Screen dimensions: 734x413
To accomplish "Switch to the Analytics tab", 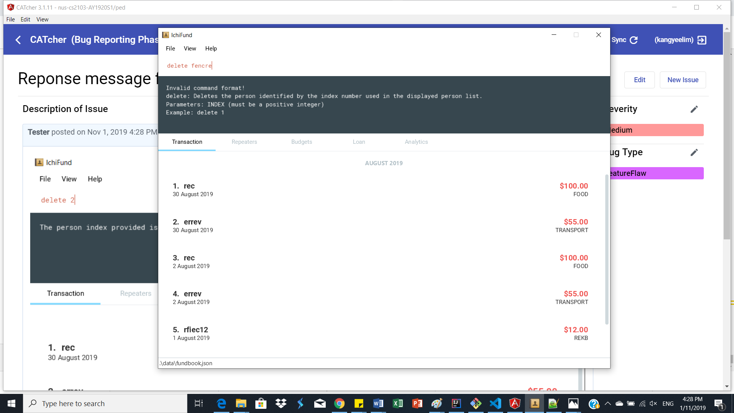I will tap(416, 142).
